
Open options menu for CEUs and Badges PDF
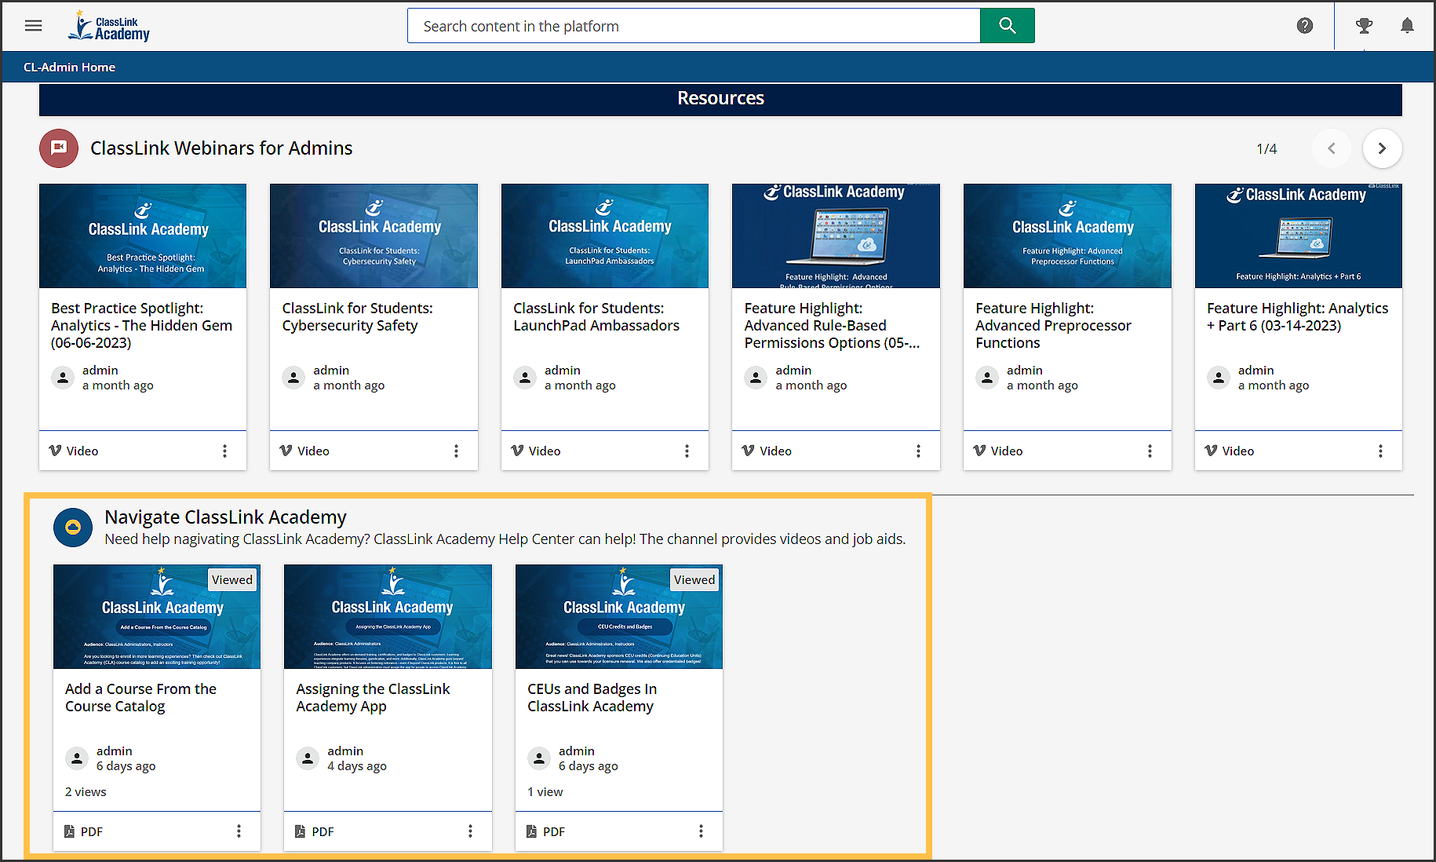tap(701, 831)
